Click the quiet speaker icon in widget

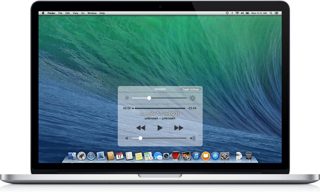pyautogui.click(x=127, y=138)
